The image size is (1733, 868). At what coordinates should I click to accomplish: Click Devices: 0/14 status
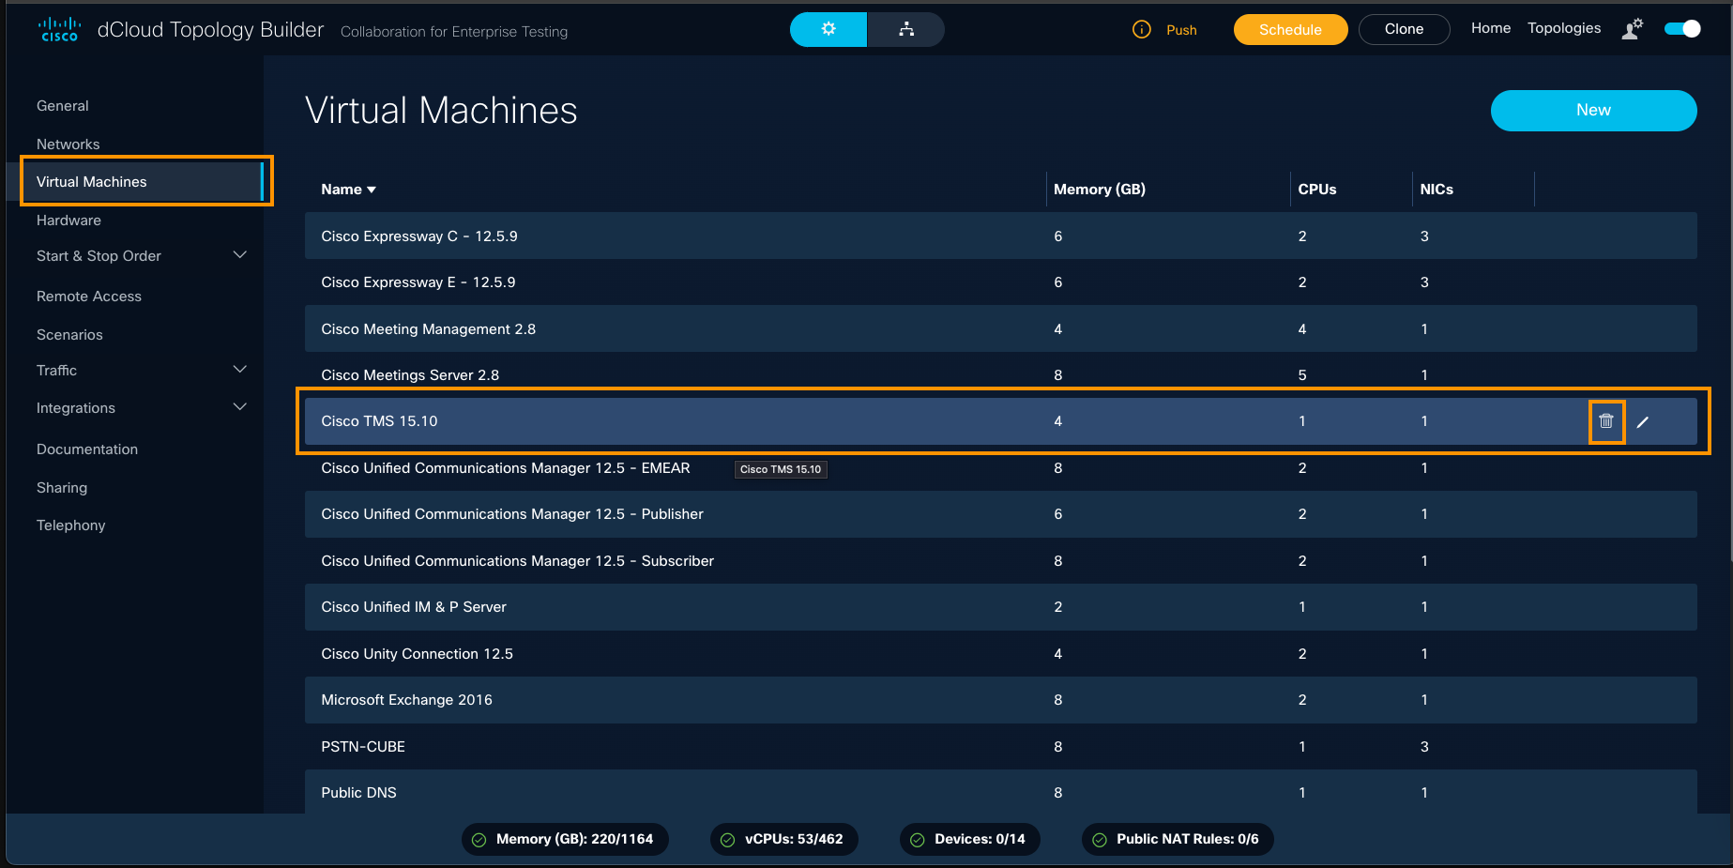pyautogui.click(x=970, y=840)
